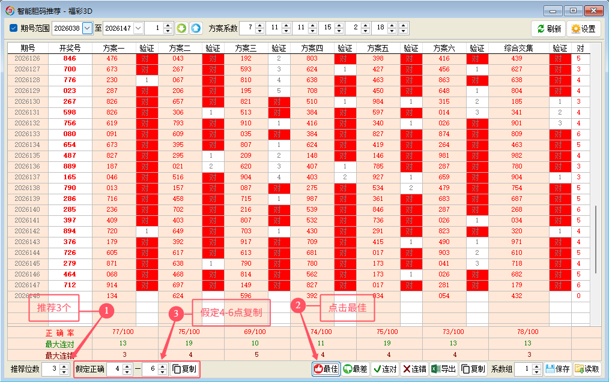The height and width of the screenshot is (382, 609).
Task: Open the start period 2026038 dropdown
Action: (88, 28)
